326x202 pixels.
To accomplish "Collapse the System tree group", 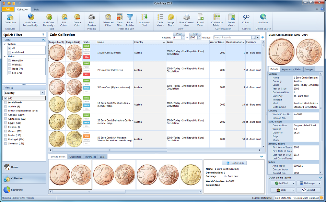I will [5, 44].
